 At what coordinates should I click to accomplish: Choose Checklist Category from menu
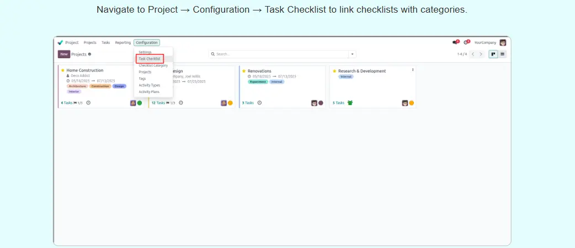(153, 65)
